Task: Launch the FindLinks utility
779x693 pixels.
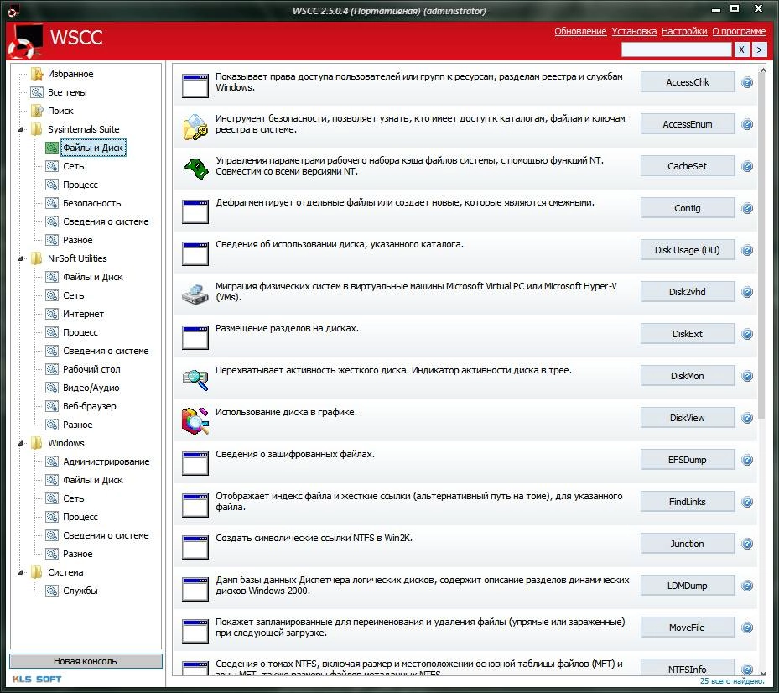Action: click(x=687, y=502)
